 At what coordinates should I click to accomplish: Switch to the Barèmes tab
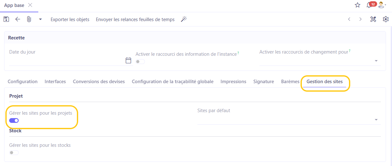[x=290, y=82]
